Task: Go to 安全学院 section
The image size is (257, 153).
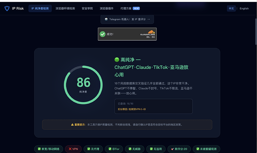Action: point(87,9)
